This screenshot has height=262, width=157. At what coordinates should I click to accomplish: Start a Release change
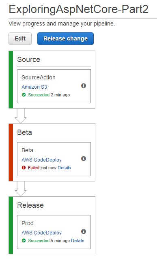pyautogui.click(x=65, y=38)
